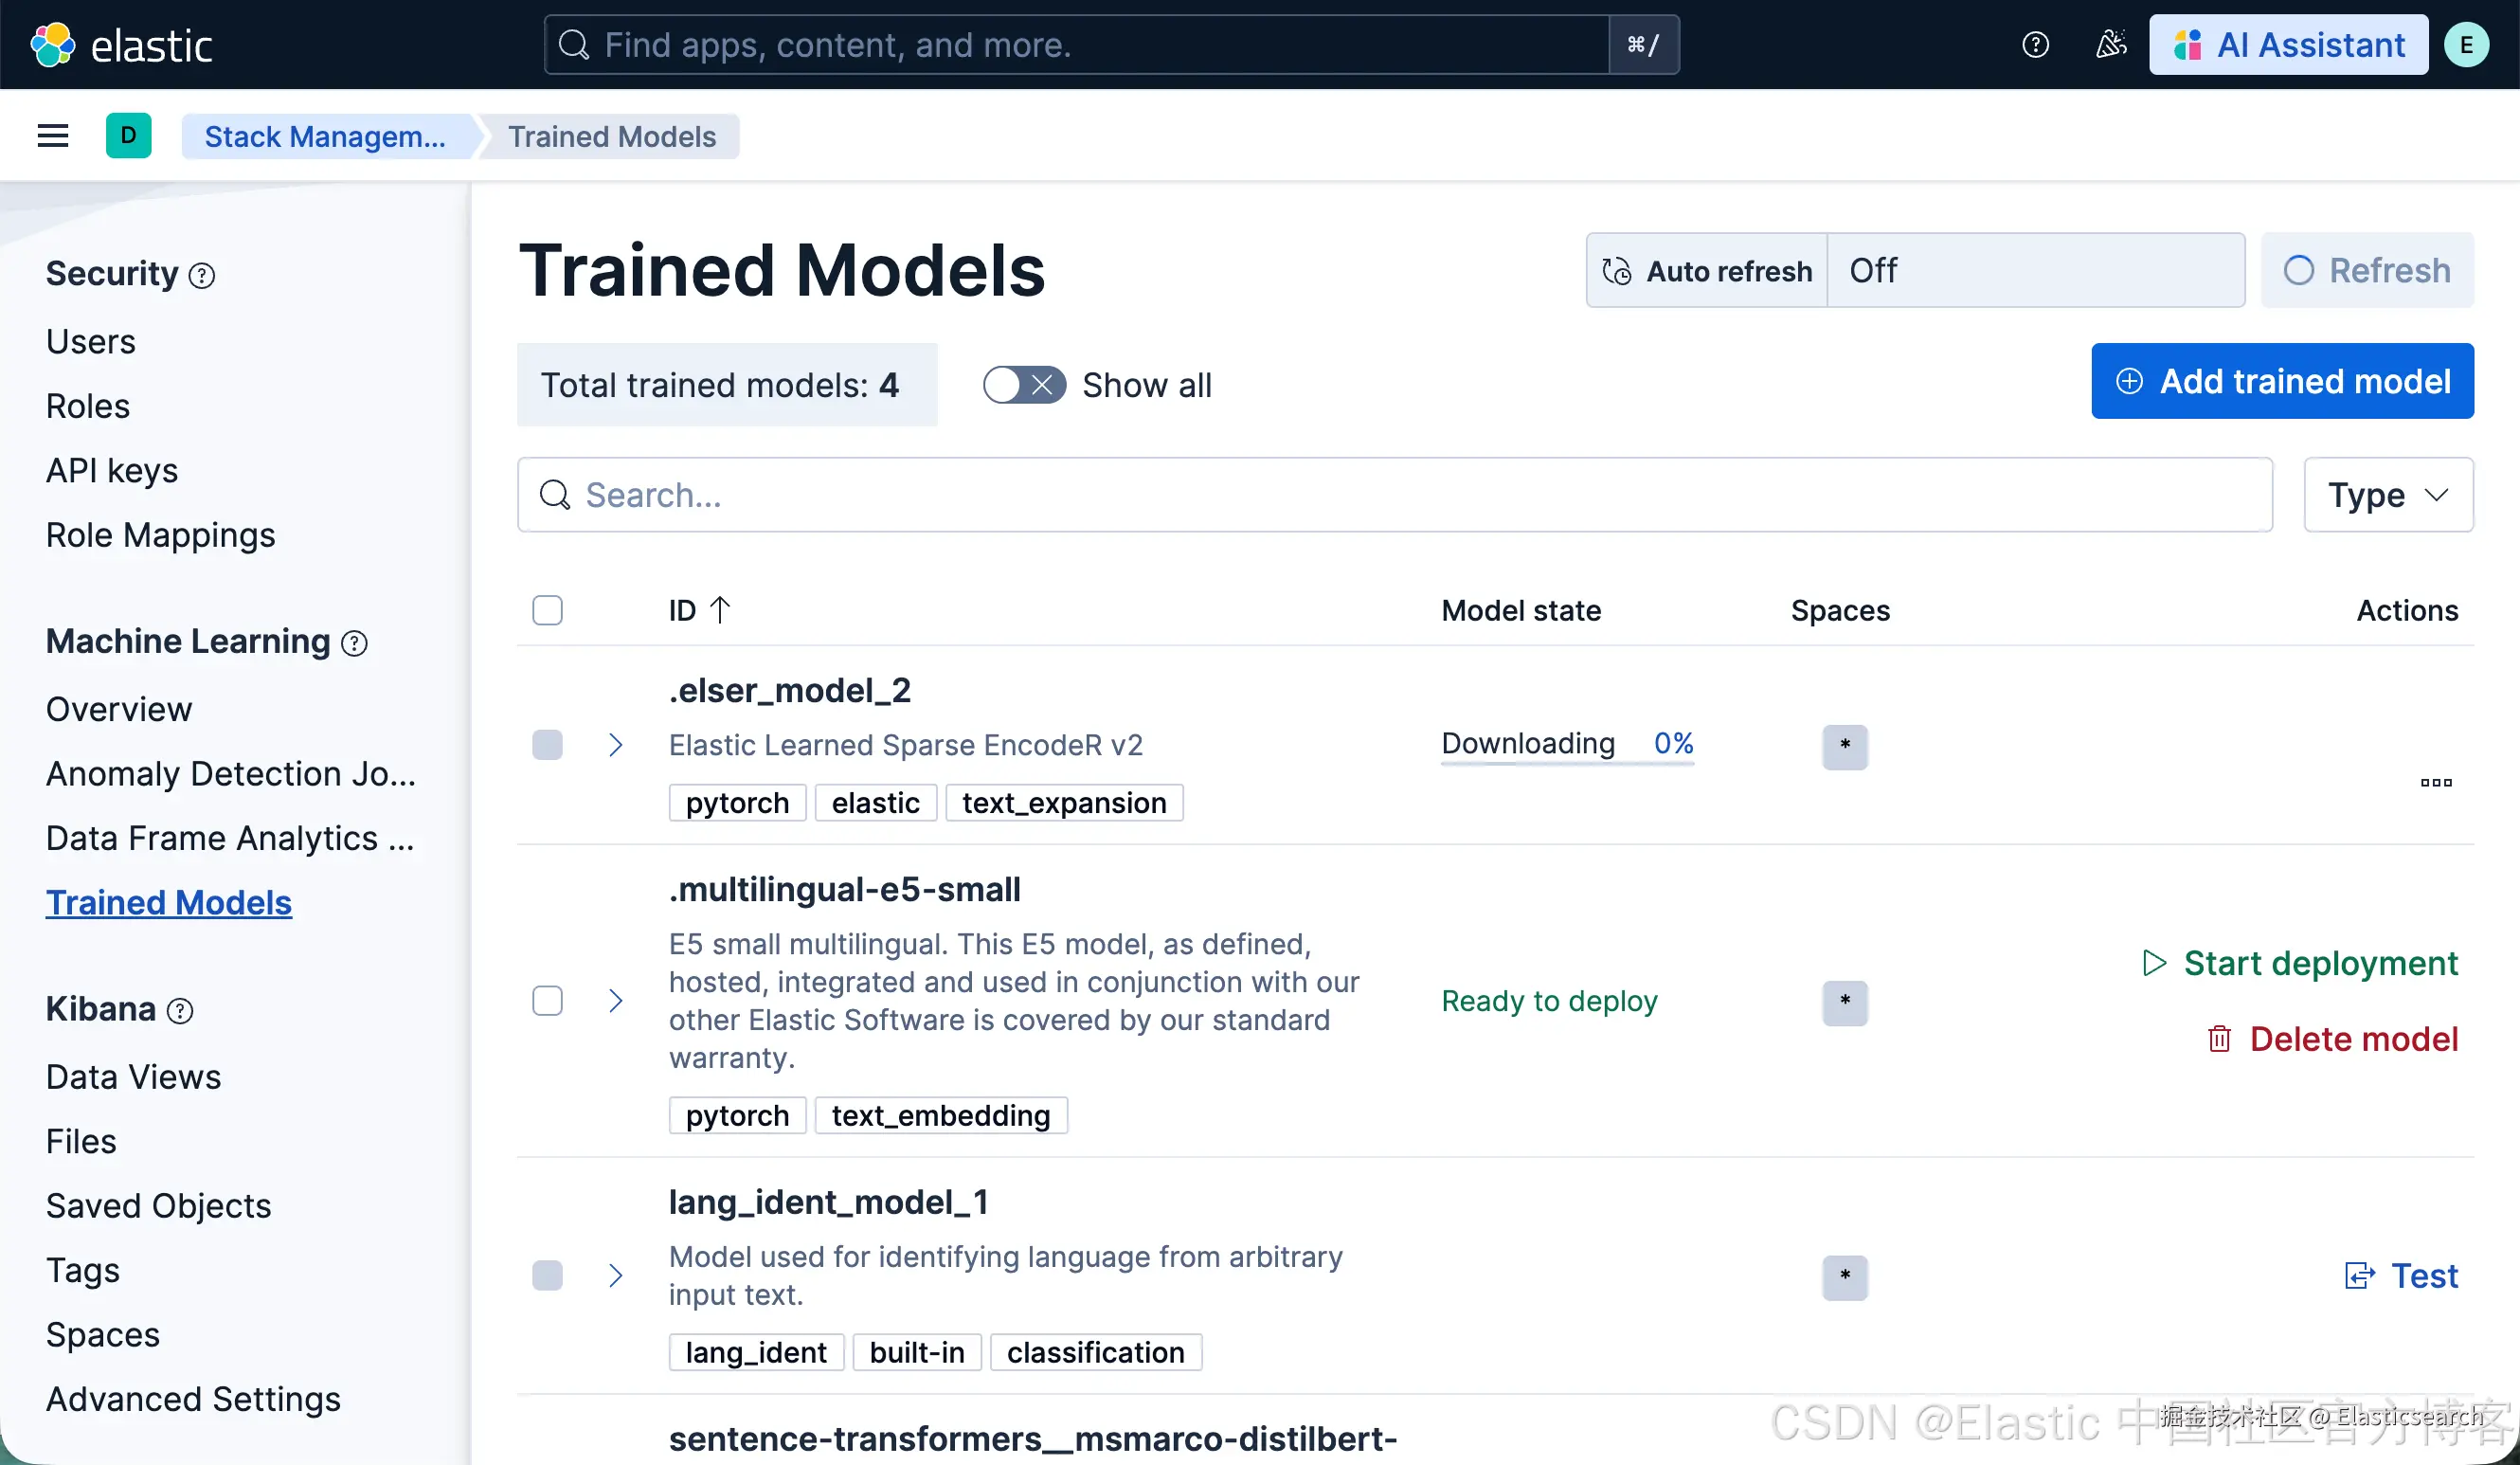
Task: Expand the .elser_model_2 row details
Action: 616,745
